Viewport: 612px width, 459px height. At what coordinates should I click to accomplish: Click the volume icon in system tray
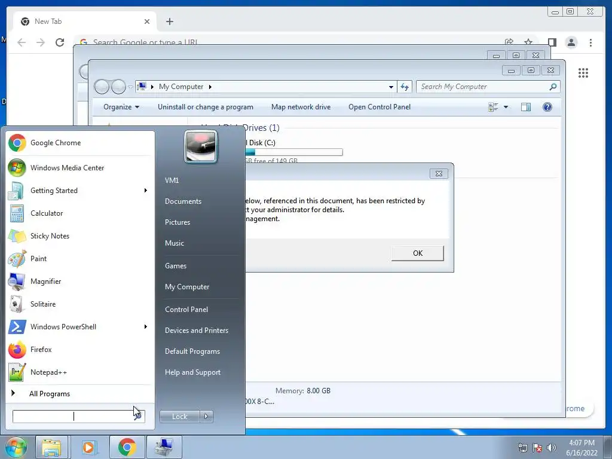[x=552, y=448]
